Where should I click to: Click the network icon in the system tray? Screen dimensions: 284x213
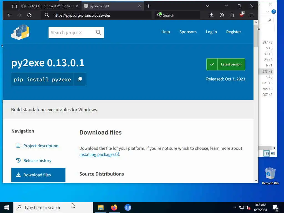point(242,207)
